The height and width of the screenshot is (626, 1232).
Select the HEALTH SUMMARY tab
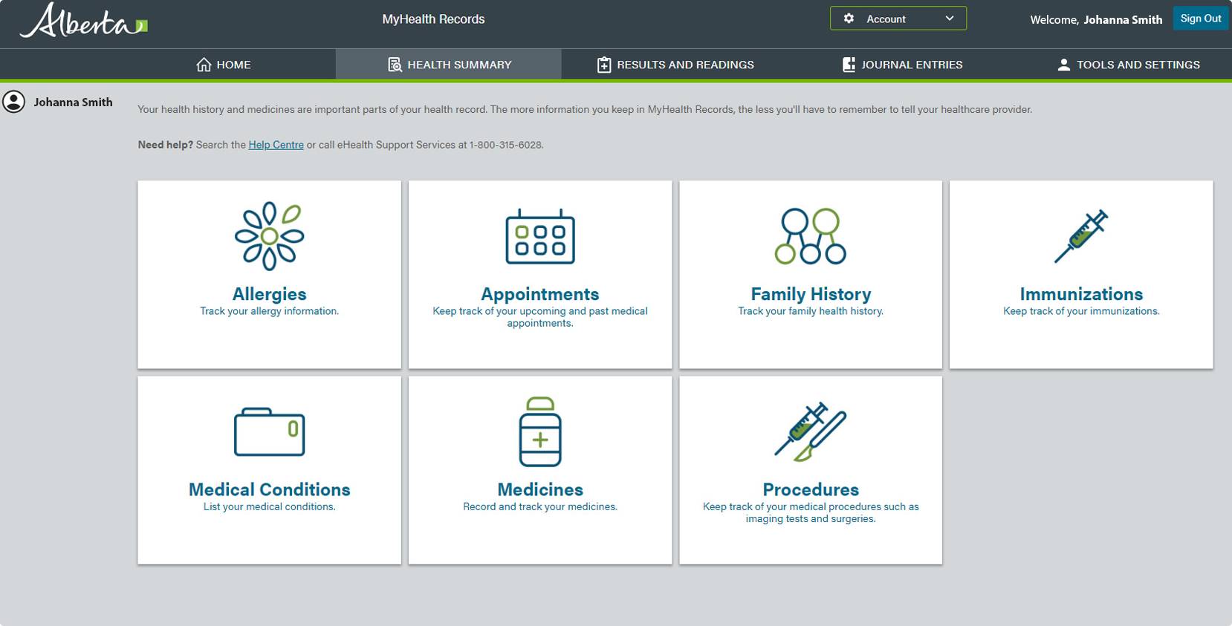(x=449, y=65)
